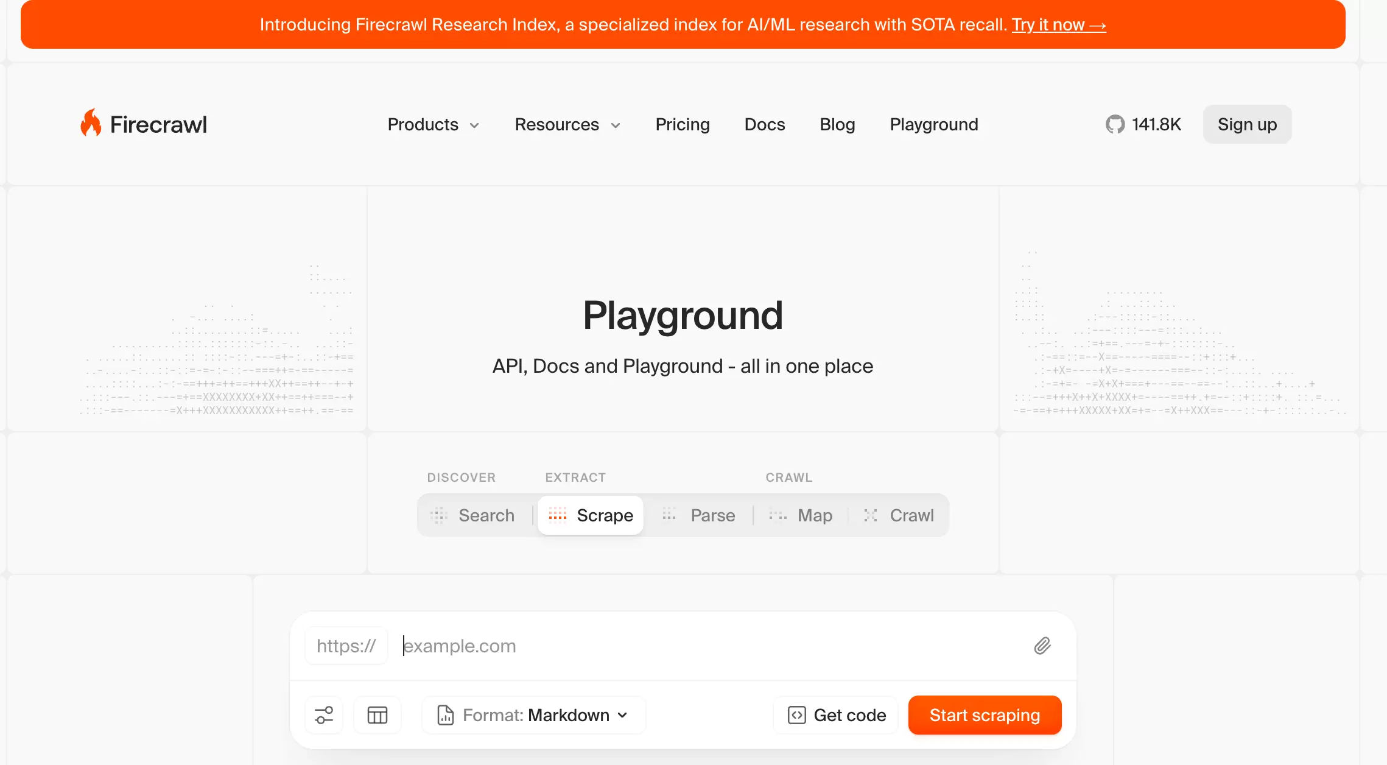Click the Start scraping button

click(x=985, y=715)
